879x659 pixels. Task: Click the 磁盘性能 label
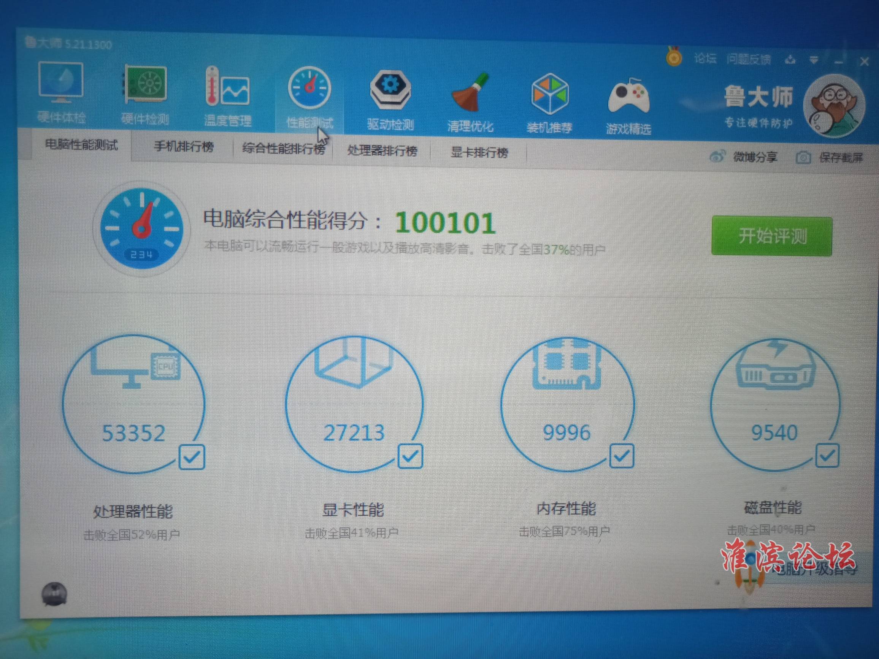(x=773, y=507)
